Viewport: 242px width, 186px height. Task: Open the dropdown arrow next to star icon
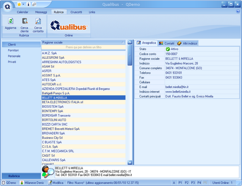23,4
